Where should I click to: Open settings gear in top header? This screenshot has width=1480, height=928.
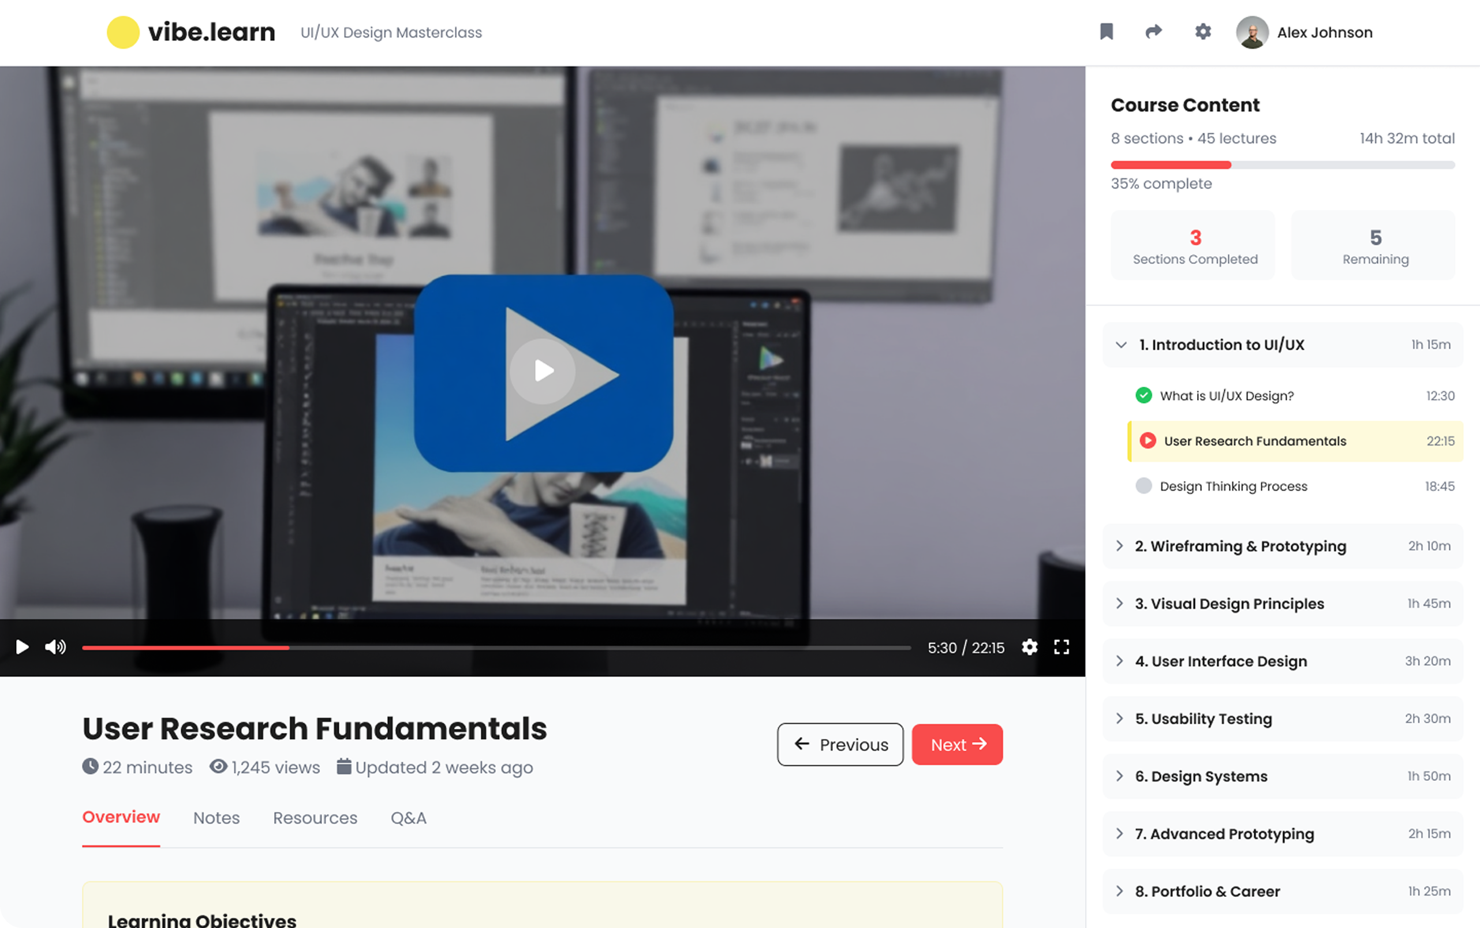click(x=1202, y=32)
